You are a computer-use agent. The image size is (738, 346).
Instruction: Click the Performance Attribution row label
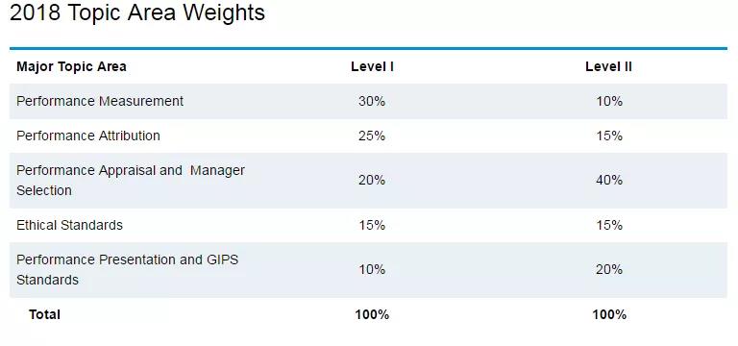pyautogui.click(x=88, y=136)
